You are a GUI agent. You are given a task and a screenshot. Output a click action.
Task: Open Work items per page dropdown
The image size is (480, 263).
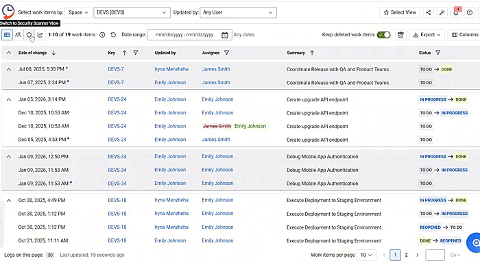point(366,255)
